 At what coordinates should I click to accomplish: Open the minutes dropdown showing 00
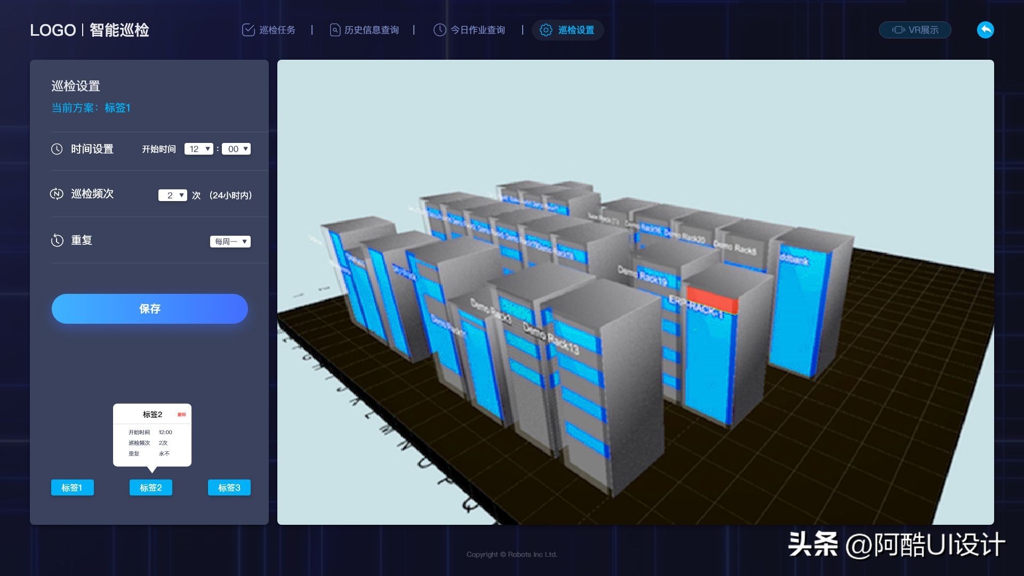coord(236,149)
